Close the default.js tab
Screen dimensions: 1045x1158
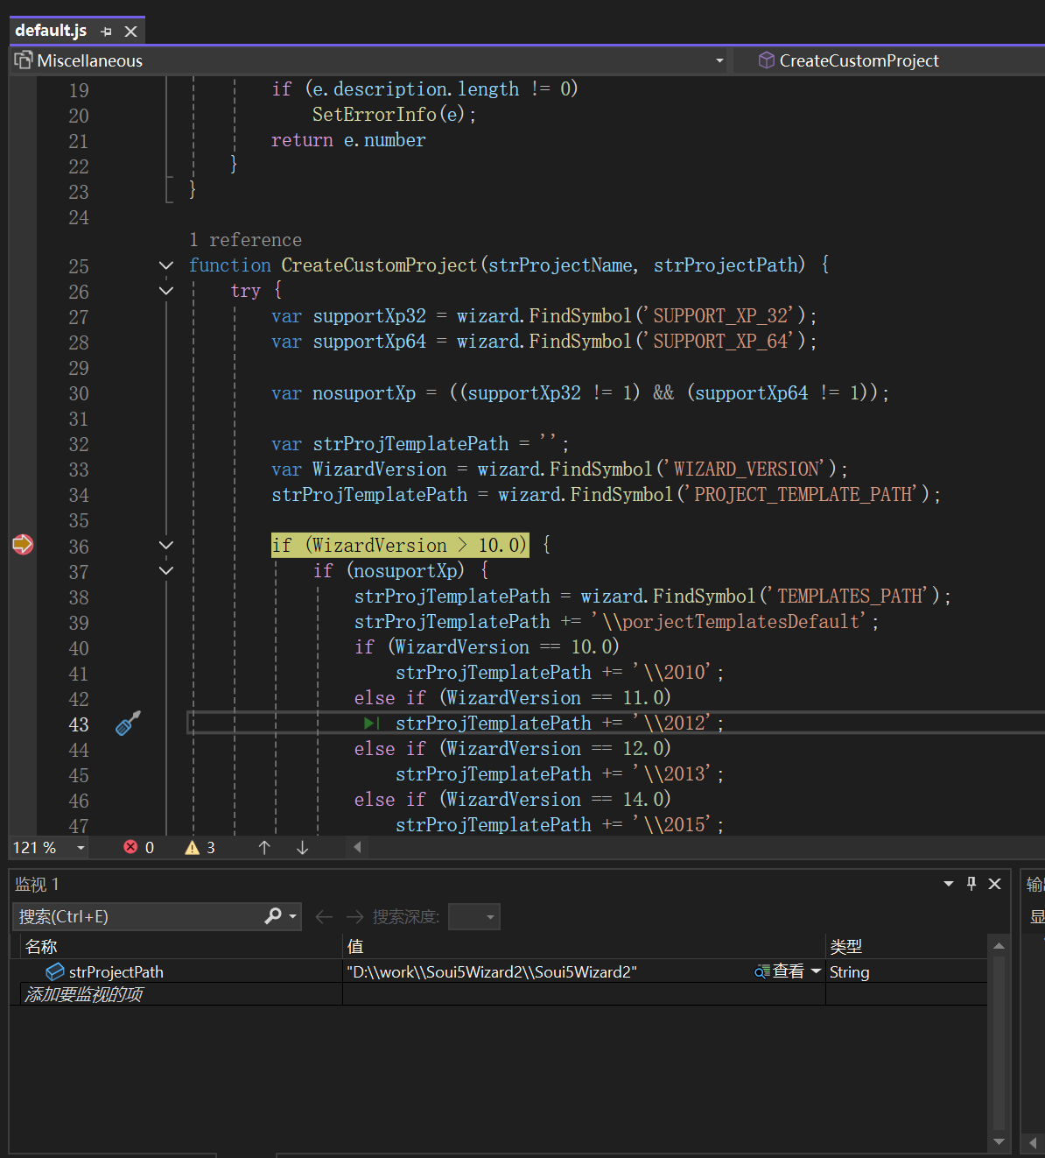(131, 32)
